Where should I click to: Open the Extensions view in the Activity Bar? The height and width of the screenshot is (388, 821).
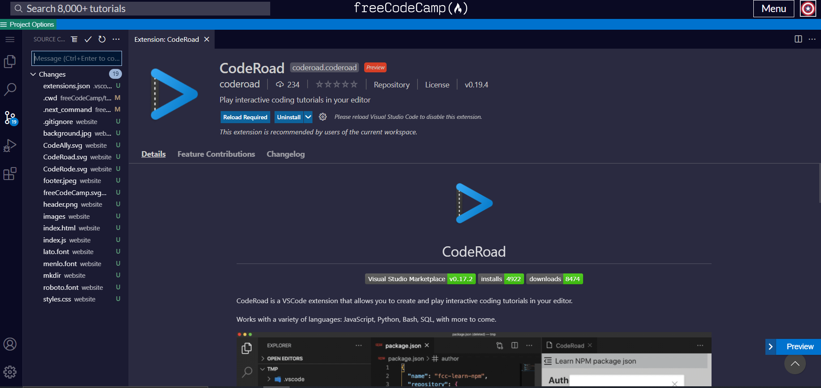click(9, 174)
